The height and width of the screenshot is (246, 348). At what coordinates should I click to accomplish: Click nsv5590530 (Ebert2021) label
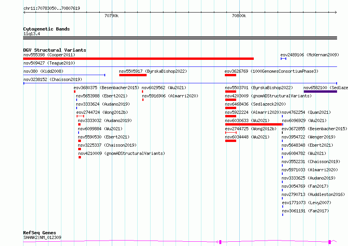click(104, 137)
